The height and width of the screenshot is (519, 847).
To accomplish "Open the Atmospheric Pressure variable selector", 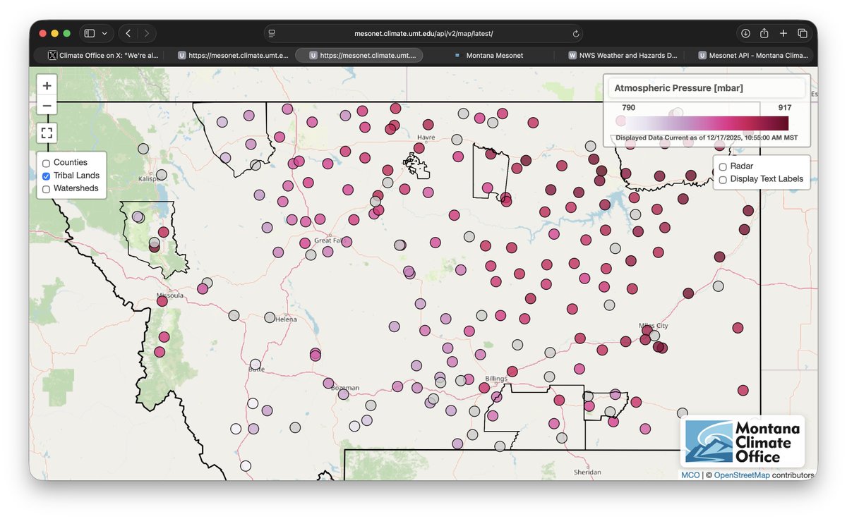I will coord(706,87).
